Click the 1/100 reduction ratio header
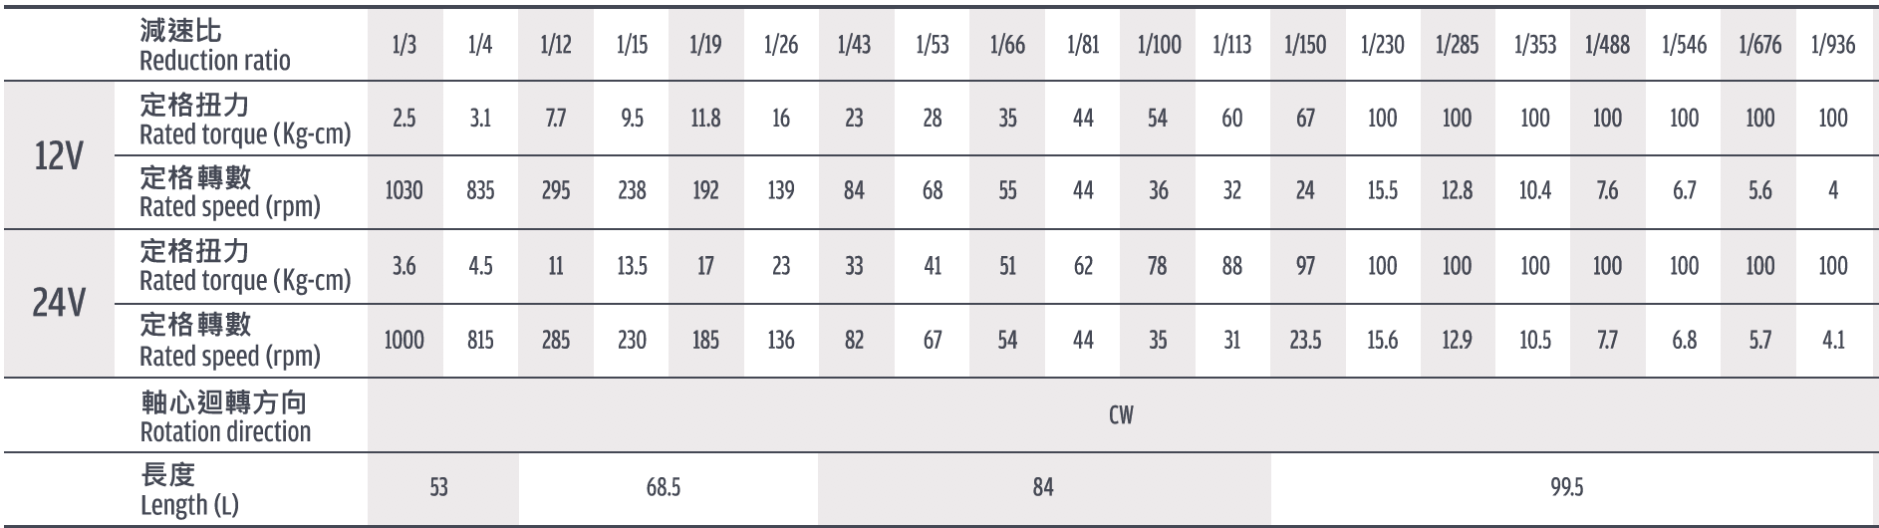This screenshot has height=528, width=1879. click(x=1159, y=45)
